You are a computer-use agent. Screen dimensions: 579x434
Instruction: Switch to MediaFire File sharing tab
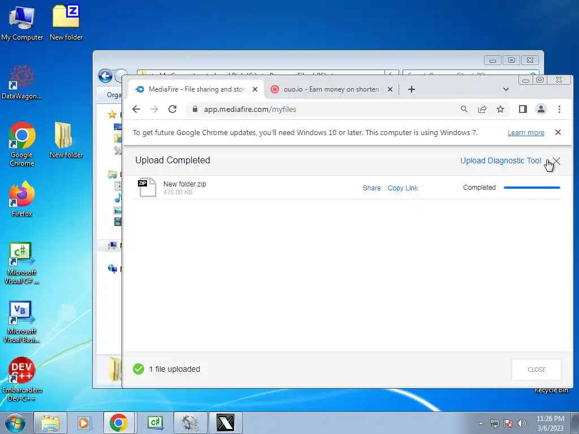tap(196, 89)
